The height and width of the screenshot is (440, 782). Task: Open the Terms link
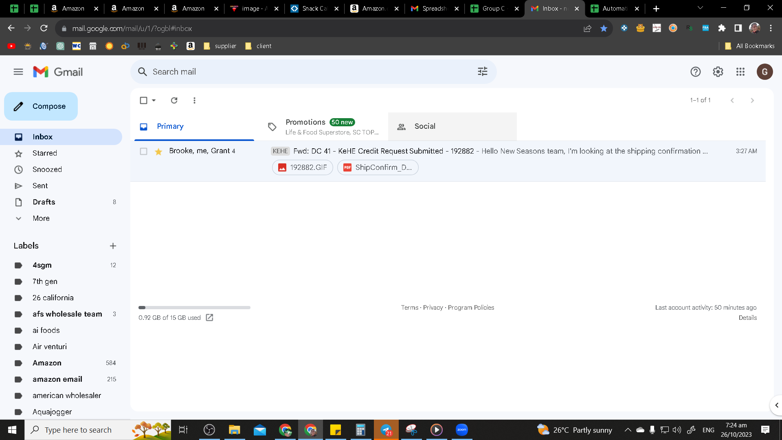pos(409,308)
